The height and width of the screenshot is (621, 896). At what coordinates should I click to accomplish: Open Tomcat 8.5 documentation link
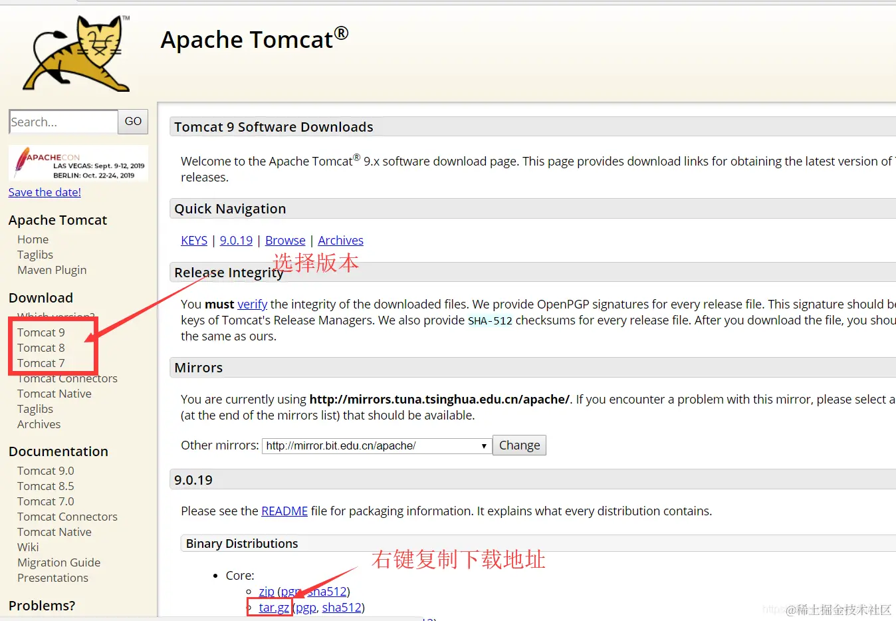pyautogui.click(x=46, y=486)
